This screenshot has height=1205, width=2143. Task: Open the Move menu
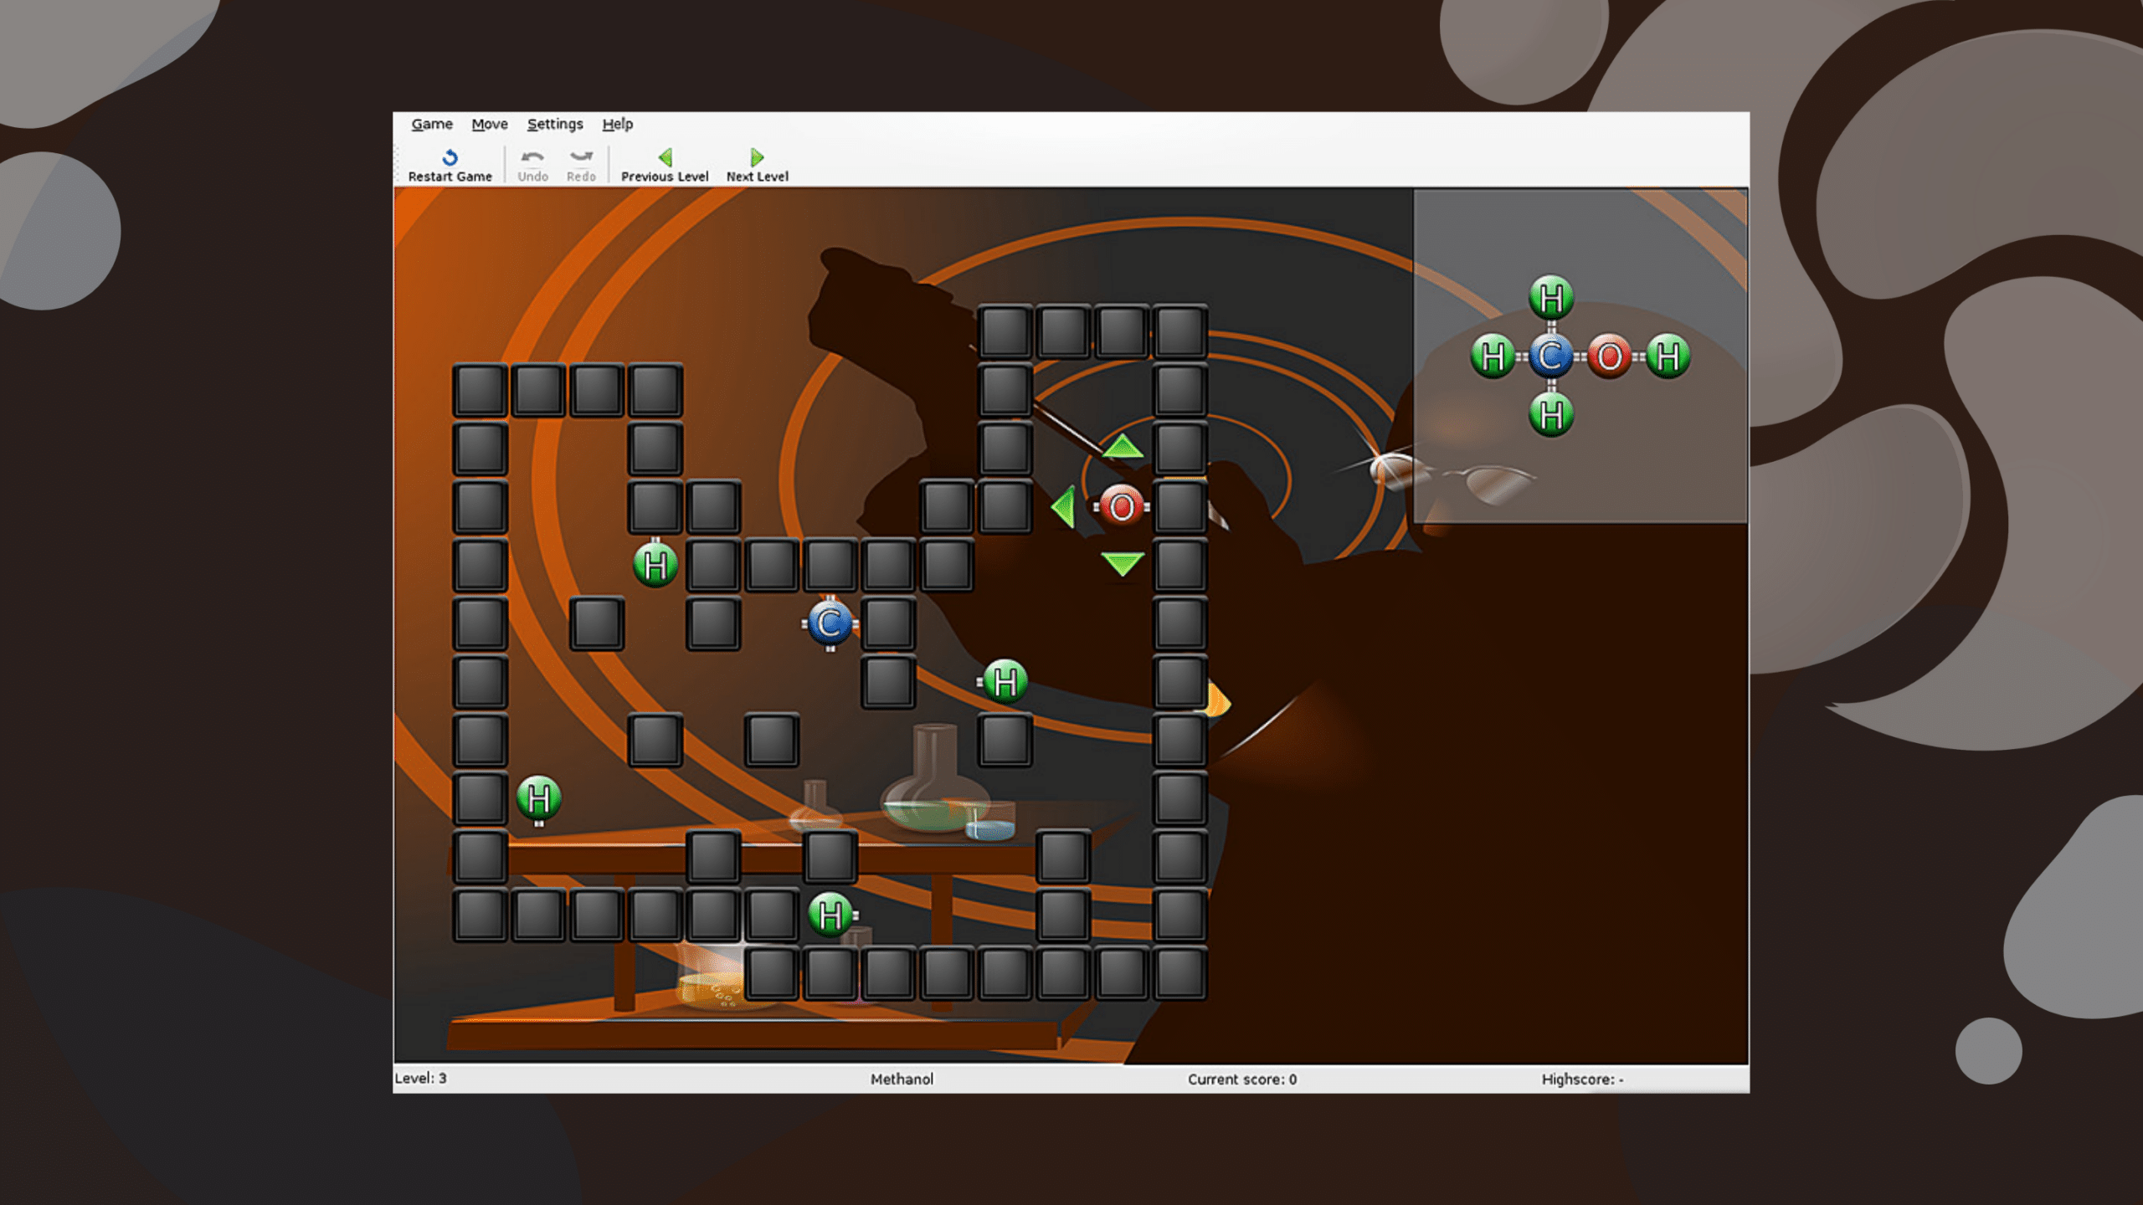(490, 124)
